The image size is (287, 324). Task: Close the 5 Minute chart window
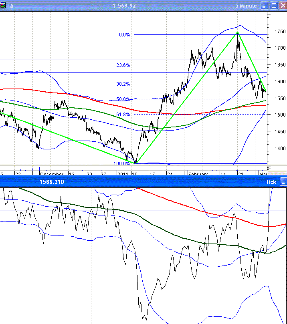click(x=283, y=6)
